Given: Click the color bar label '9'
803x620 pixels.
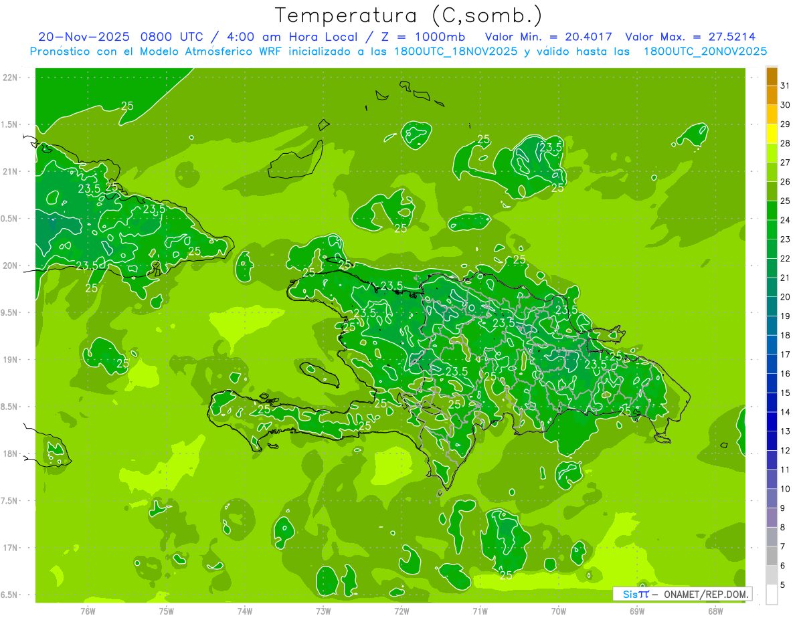Looking at the screenshot, I should [783, 509].
